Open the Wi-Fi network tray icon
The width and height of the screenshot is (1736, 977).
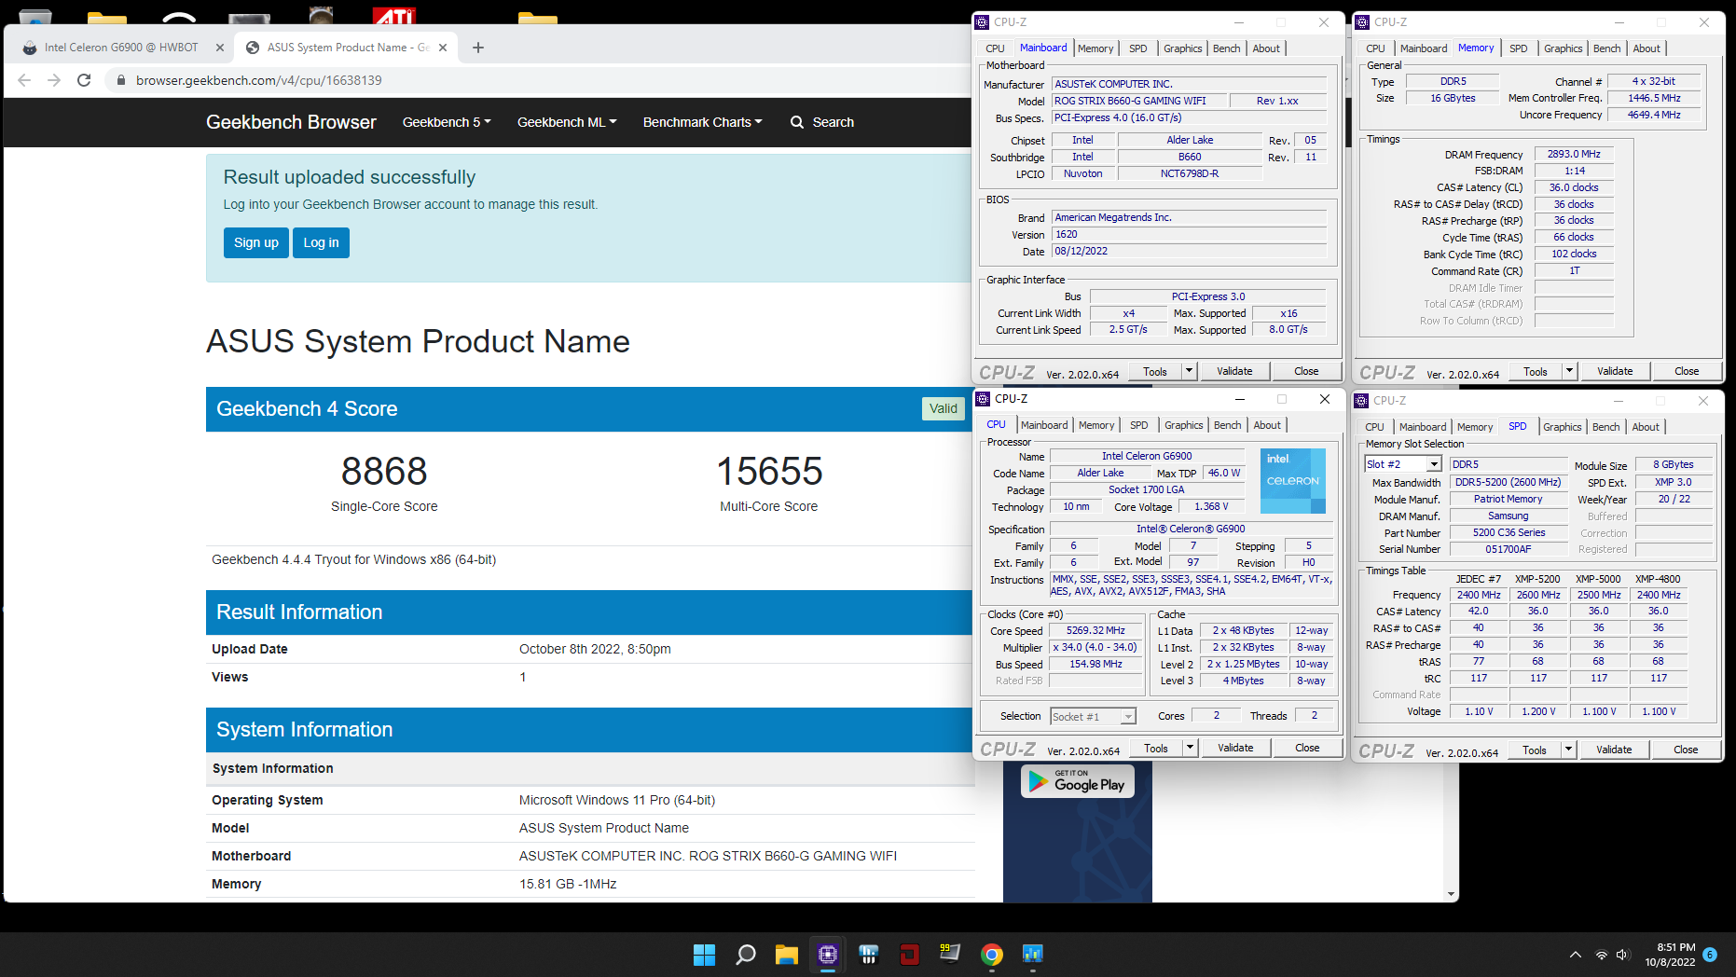[1602, 955]
